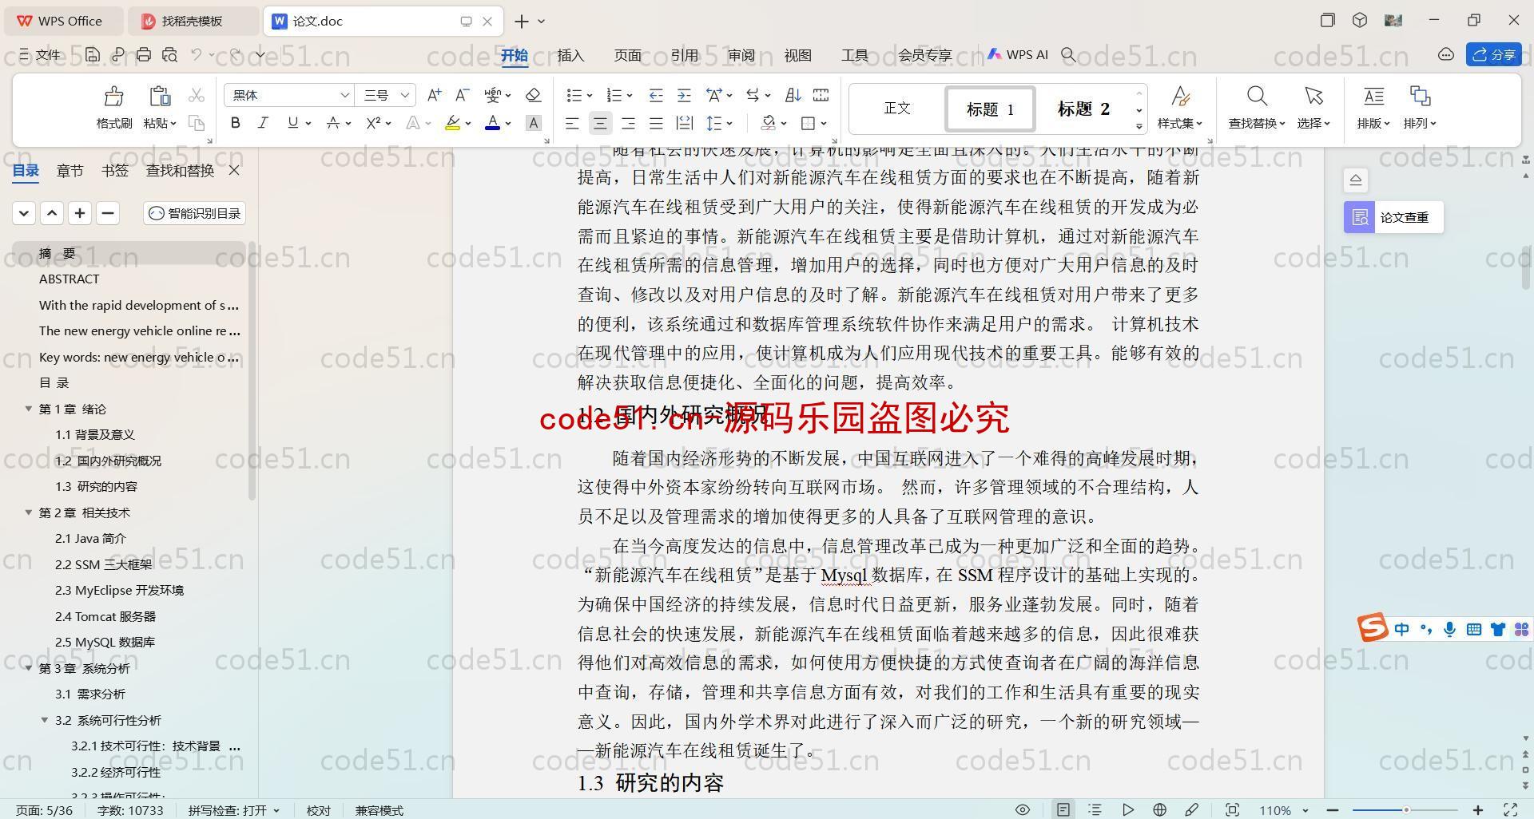Click the play slideshow-style reading icon
The height and width of the screenshot is (819, 1534).
tap(1127, 809)
